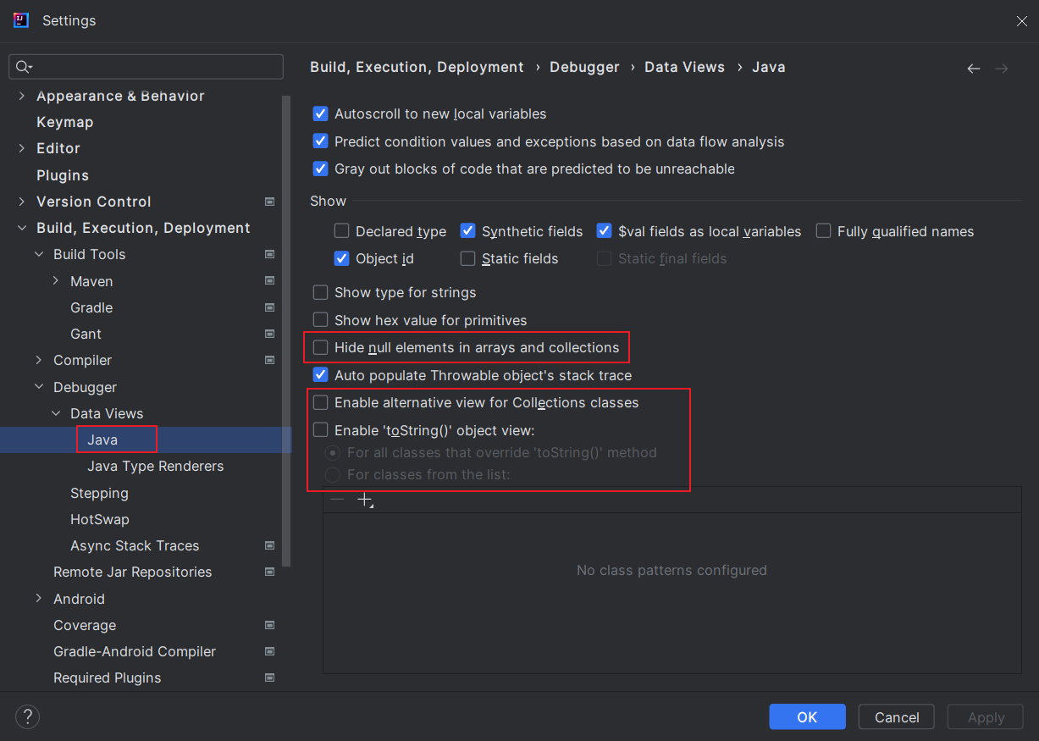Click Debugger in the breadcrumb path
Viewport: 1039px width, 741px height.
click(584, 67)
